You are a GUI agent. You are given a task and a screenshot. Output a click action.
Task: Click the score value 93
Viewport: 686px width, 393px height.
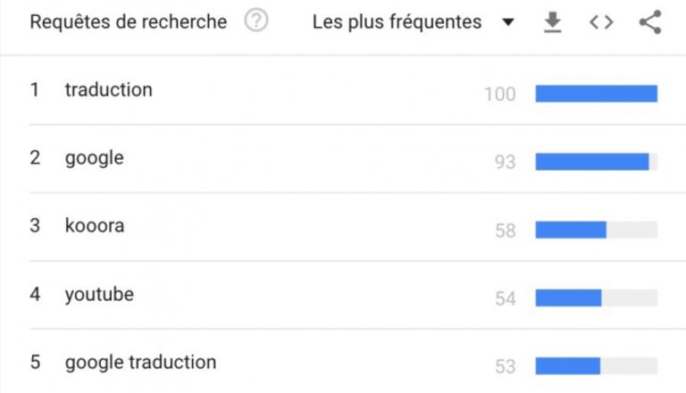pyautogui.click(x=505, y=163)
